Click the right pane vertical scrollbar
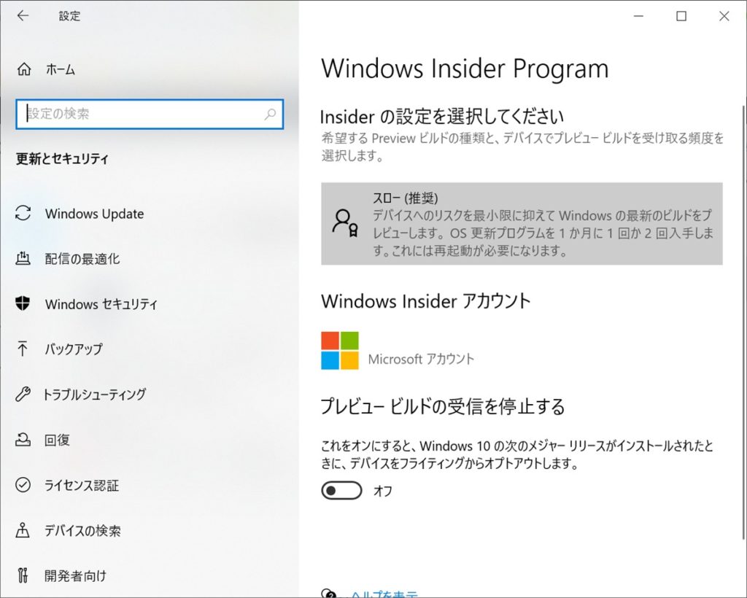Viewport: 747px width, 598px height. (743, 322)
